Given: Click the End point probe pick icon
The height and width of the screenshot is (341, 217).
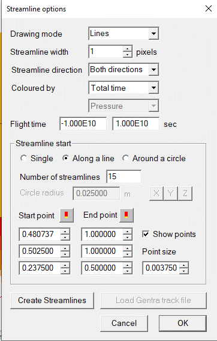Looking at the screenshot, I should coord(126,215).
